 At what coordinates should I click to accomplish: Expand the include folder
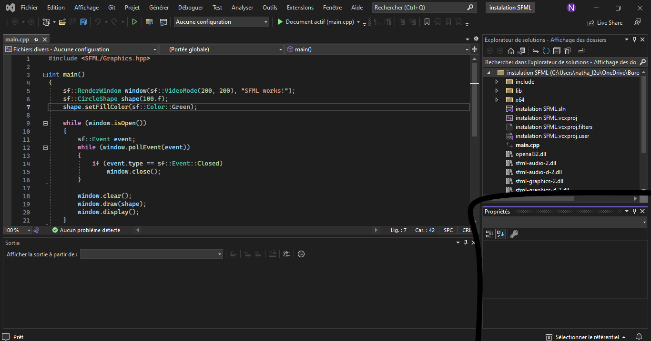click(496, 81)
